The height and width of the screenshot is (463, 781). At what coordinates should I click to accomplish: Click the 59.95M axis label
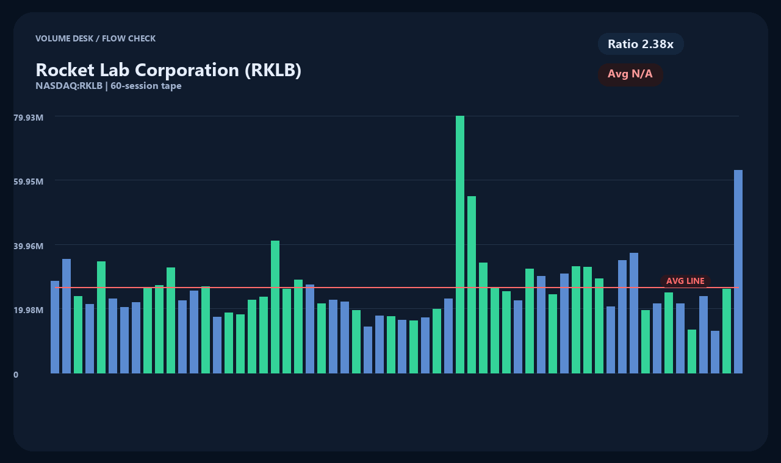[x=29, y=182]
